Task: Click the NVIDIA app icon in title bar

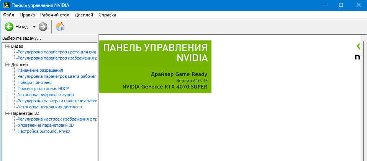Action: point(6,5)
